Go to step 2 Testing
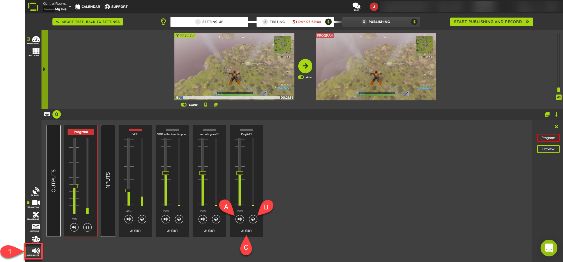The image size is (563, 262). 295,22
